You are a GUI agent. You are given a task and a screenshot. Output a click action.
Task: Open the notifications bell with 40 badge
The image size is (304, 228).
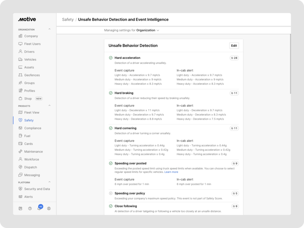pos(39,208)
